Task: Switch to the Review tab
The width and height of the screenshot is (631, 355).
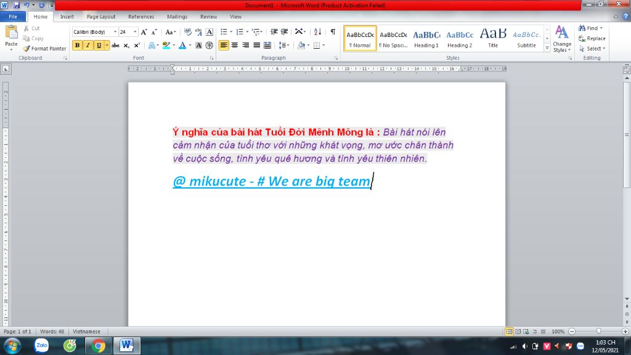Action: 208,17
